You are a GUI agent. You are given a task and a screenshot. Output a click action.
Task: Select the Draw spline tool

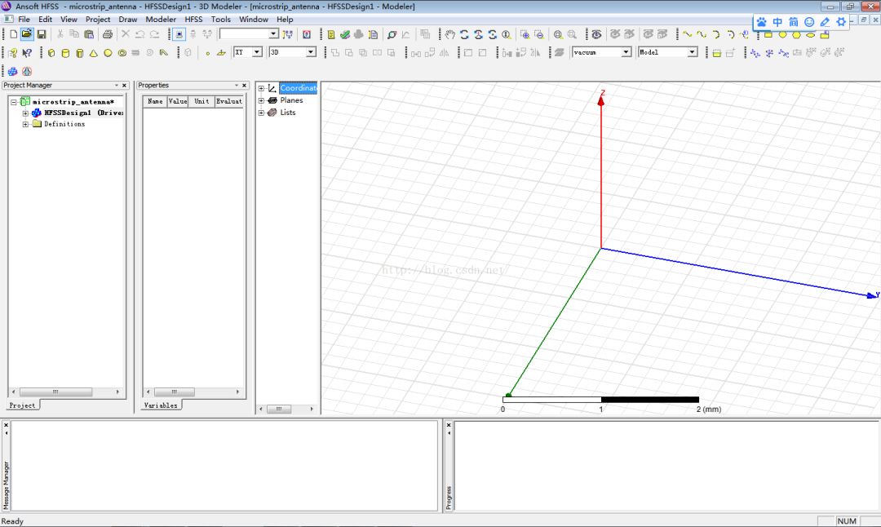point(702,34)
